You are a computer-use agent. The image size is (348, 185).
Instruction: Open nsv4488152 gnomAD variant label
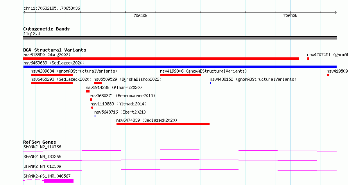point(253,79)
